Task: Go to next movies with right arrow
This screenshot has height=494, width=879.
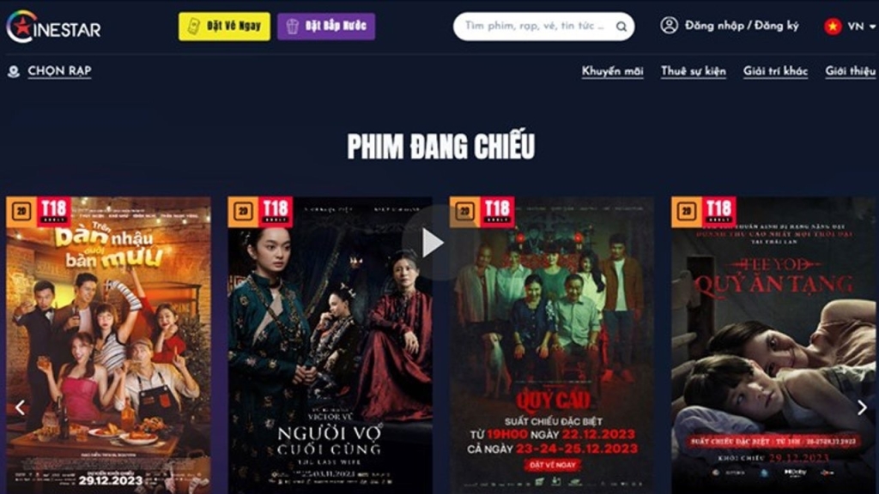Action: point(862,407)
